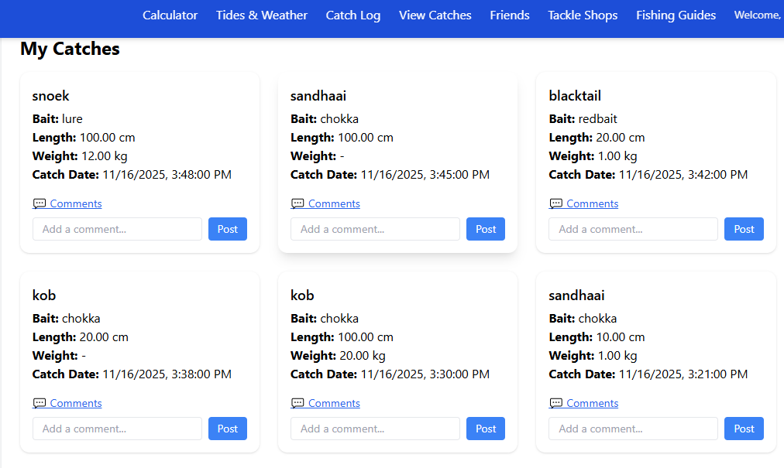The height and width of the screenshot is (468, 784).
Task: Focus the comment field on sandhaai 3:45 PM card
Action: coord(375,229)
